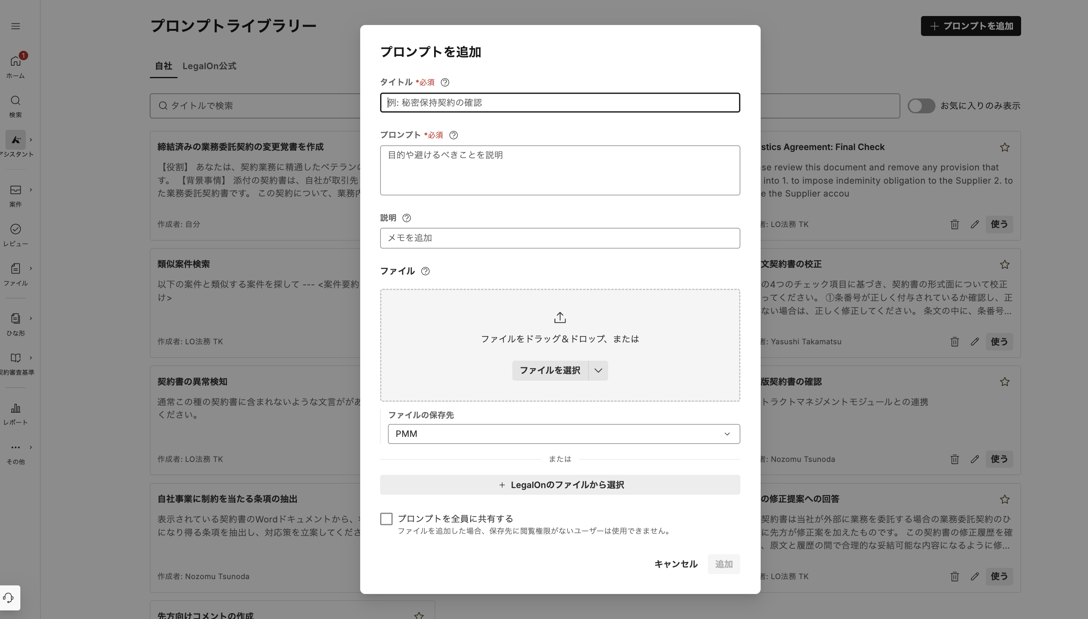Open the support headset widget
This screenshot has width=1088, height=619.
click(x=9, y=598)
